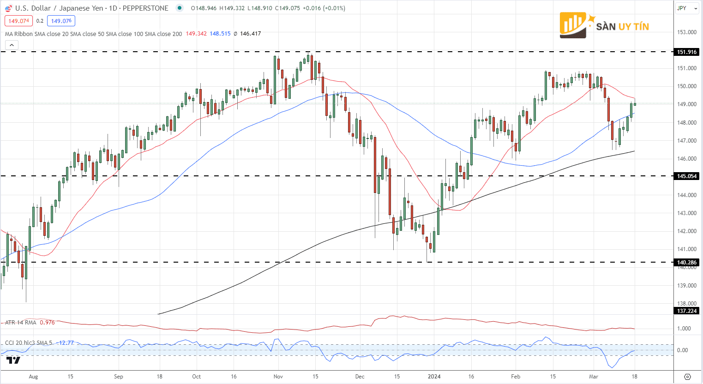Collapse the indicator legend with the chevron
Screen dimensions: 703x384
pos(12,45)
